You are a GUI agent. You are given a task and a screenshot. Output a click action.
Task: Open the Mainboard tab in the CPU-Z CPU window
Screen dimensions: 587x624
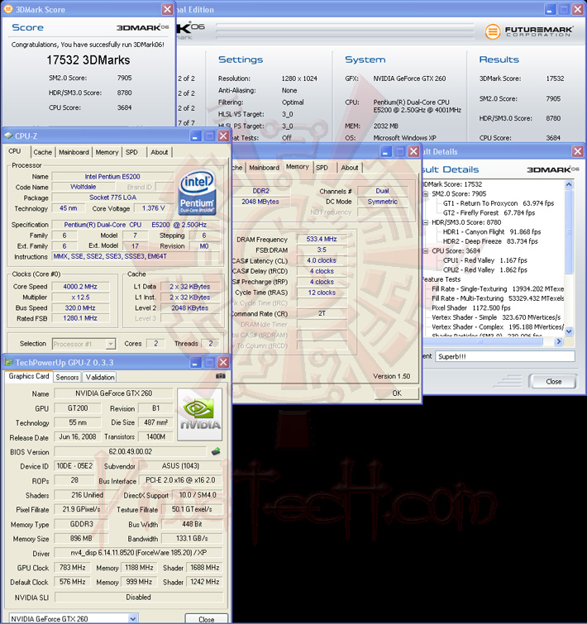[74, 152]
